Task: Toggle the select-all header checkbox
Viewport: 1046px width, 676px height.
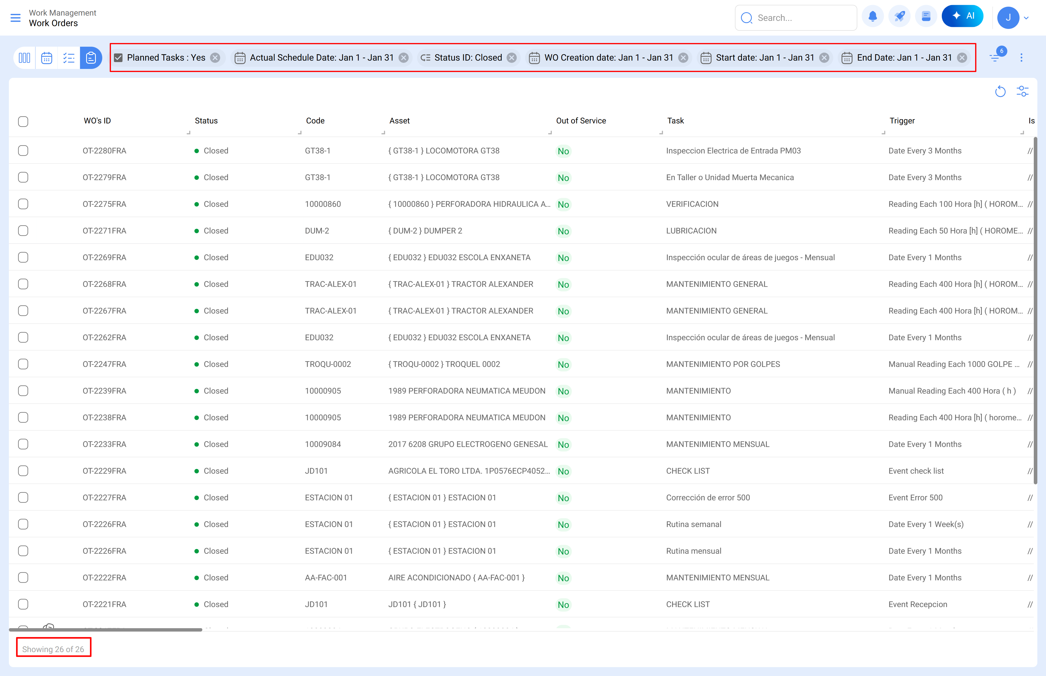Action: coord(23,121)
